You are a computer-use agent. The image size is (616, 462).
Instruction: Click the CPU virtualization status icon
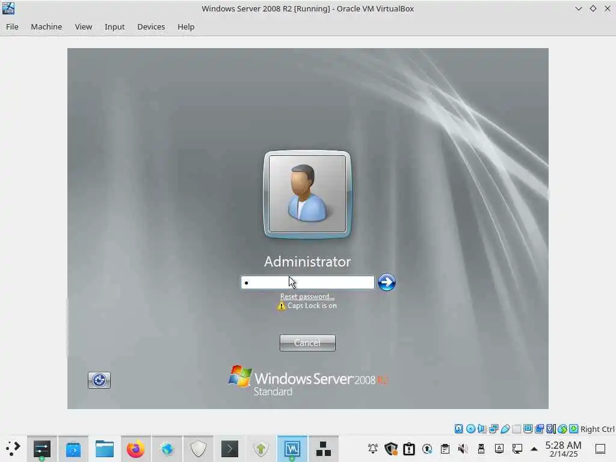click(x=551, y=428)
